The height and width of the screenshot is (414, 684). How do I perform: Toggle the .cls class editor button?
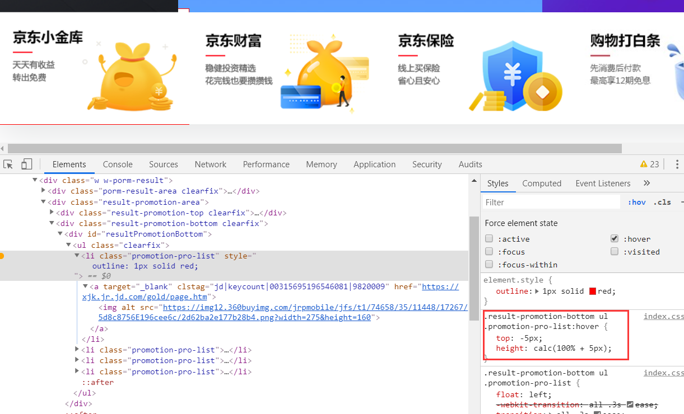(x=662, y=202)
